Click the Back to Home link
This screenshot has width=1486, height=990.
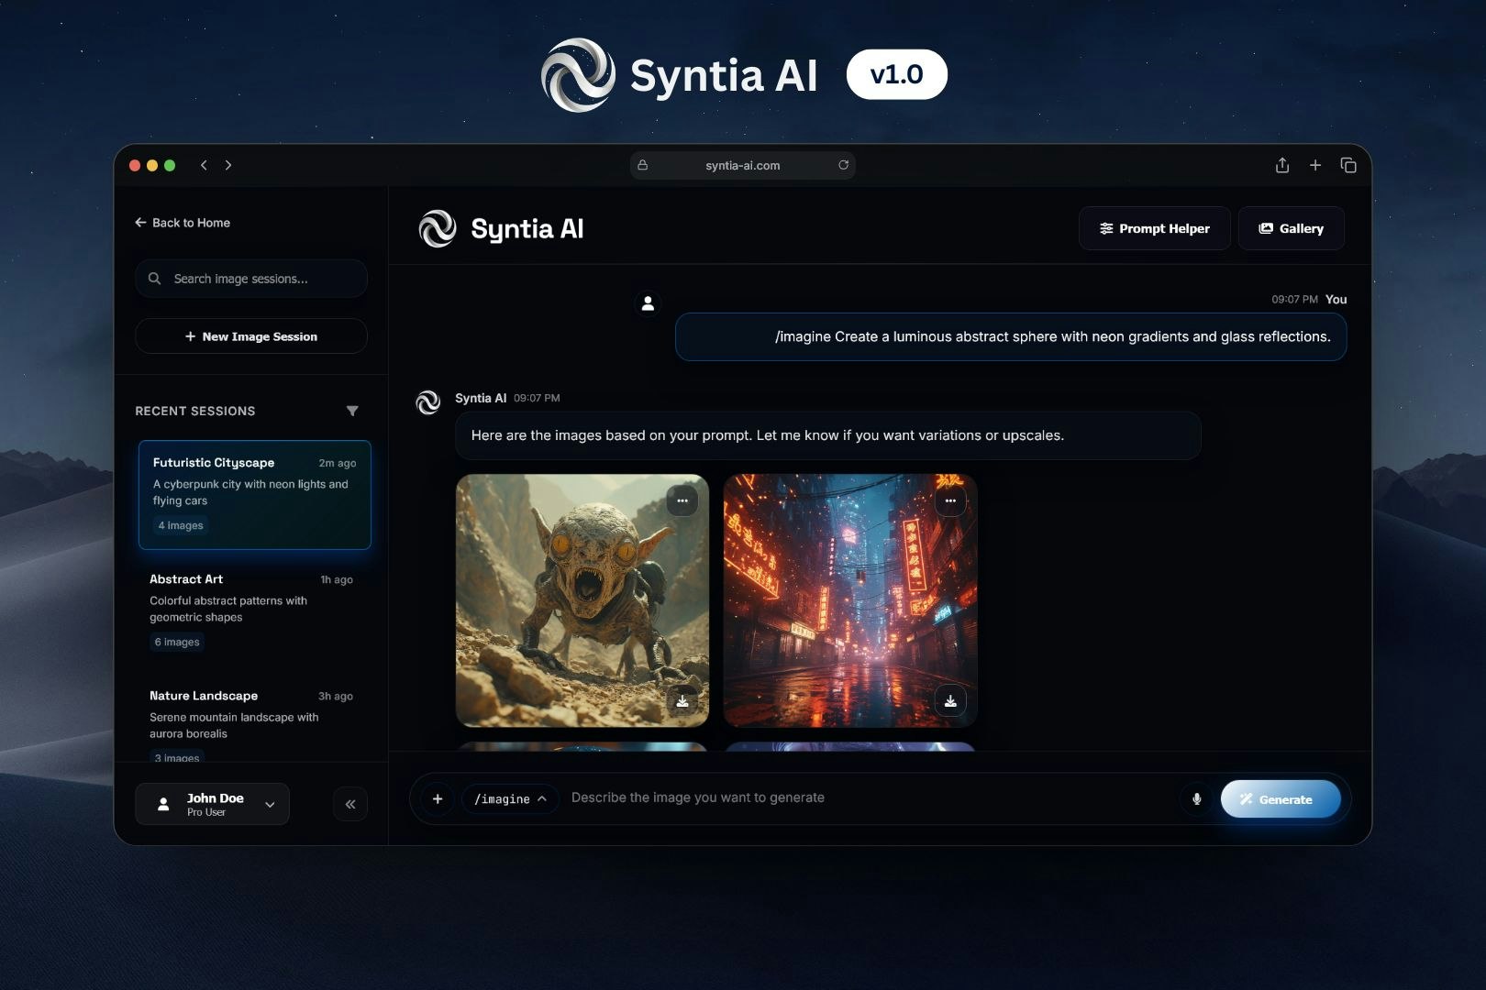[x=183, y=223]
